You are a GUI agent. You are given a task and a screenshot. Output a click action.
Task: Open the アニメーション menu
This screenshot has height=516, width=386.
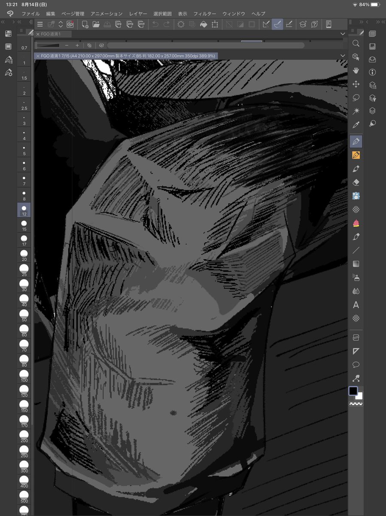coord(106,14)
